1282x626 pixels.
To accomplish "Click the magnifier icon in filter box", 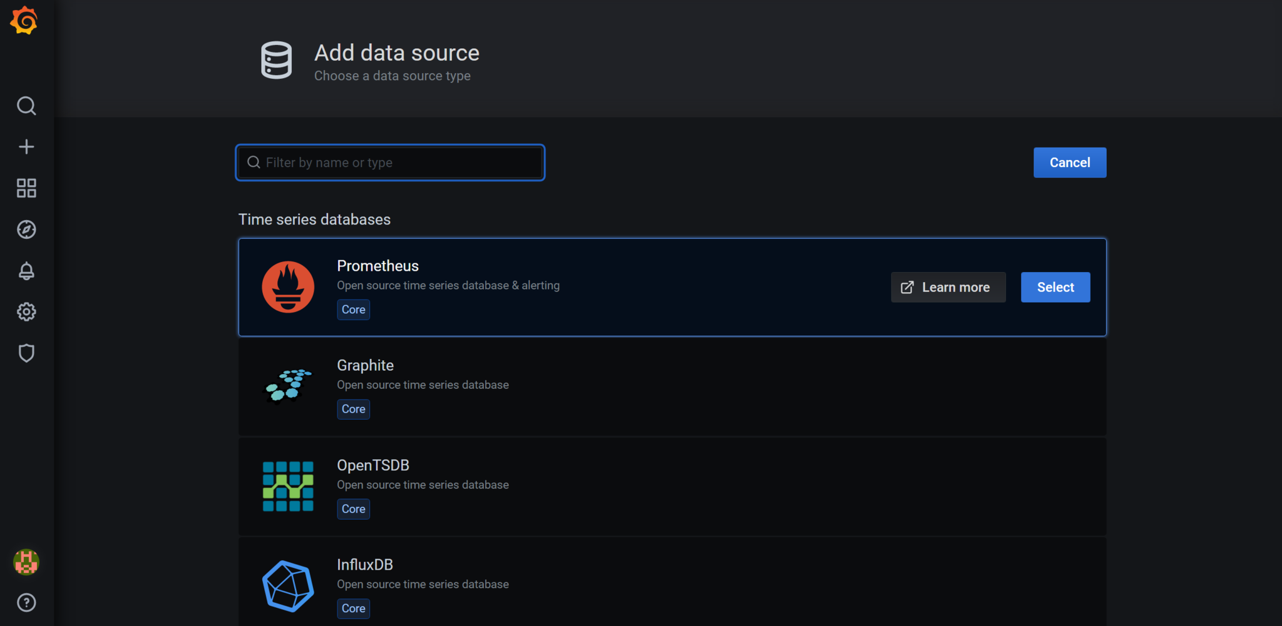I will tap(254, 163).
